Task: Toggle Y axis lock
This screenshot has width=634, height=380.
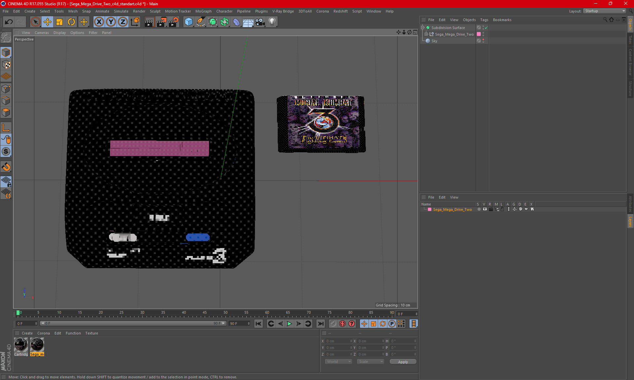Action: 111,22
